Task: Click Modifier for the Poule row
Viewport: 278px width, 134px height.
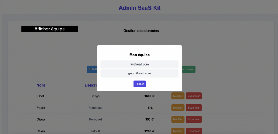Action: [x=178, y=107]
